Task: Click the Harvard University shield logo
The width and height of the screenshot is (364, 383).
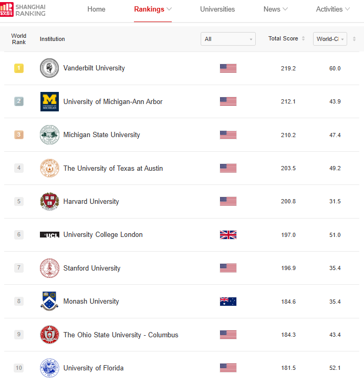Action: (x=49, y=202)
